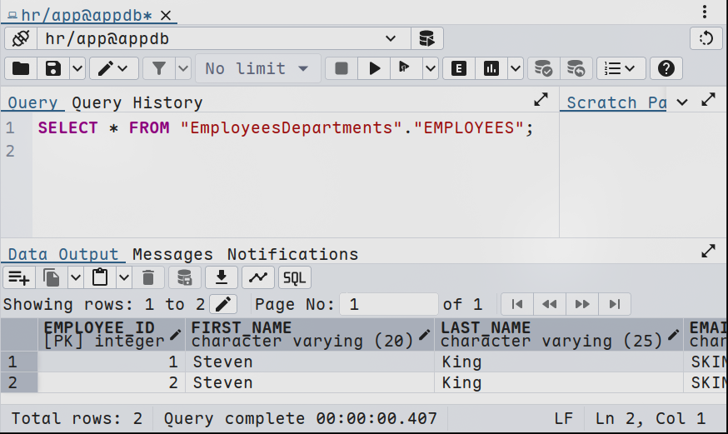Viewport: 728px width, 434px height.
Task: Click the Add row icon
Action: coord(18,277)
